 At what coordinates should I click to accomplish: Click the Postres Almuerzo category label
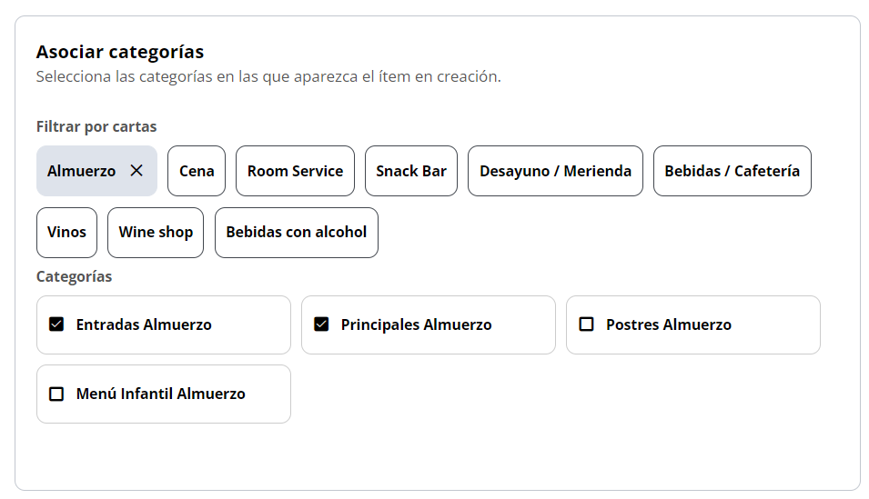point(669,324)
